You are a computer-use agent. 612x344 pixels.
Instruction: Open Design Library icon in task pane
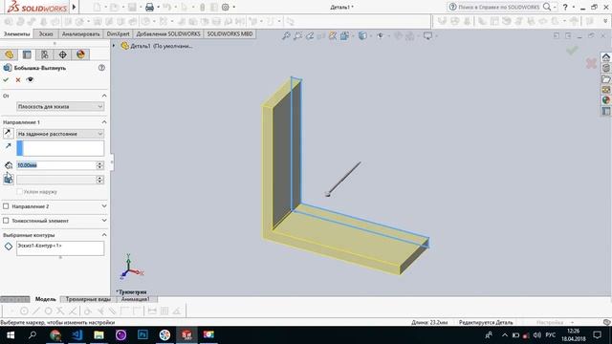click(605, 68)
